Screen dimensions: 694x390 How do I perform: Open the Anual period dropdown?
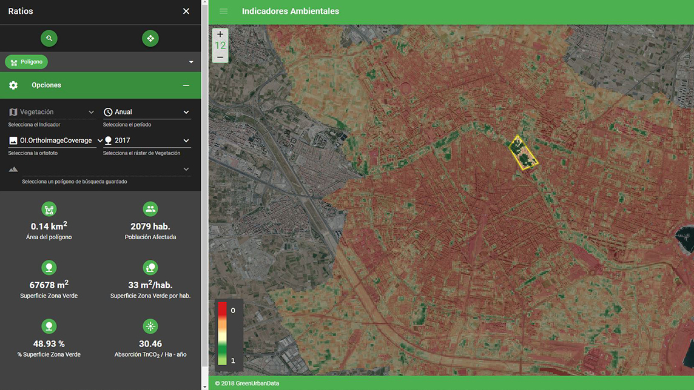pos(147,112)
